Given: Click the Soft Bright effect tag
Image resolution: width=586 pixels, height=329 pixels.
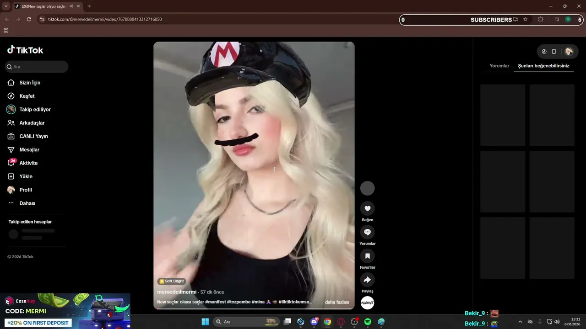Looking at the screenshot, I should [x=172, y=281].
